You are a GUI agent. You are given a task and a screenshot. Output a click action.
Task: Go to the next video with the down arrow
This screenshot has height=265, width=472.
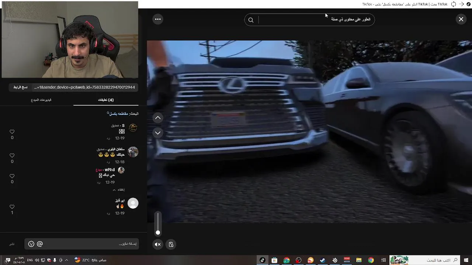pyautogui.click(x=158, y=132)
